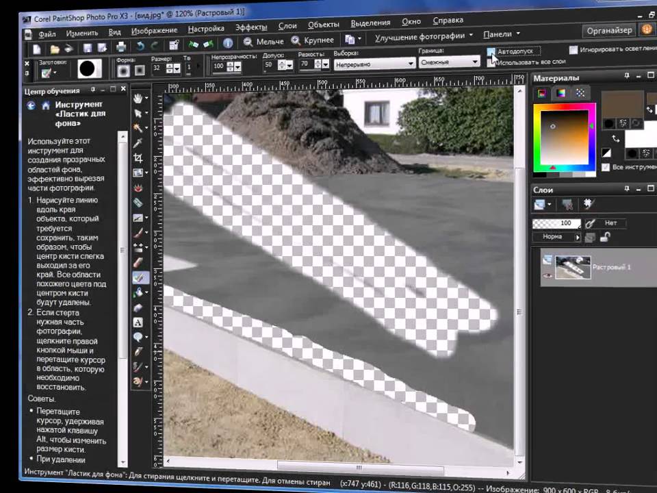Click the Open folder icon
This screenshot has width=657, height=493.
pos(55,49)
